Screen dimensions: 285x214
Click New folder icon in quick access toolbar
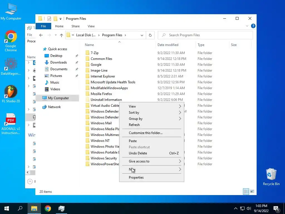pyautogui.click(x=55, y=19)
